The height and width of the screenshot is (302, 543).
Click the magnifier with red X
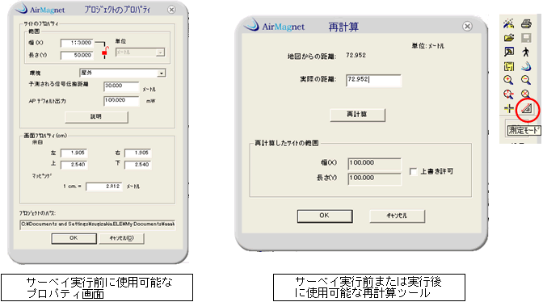526,94
